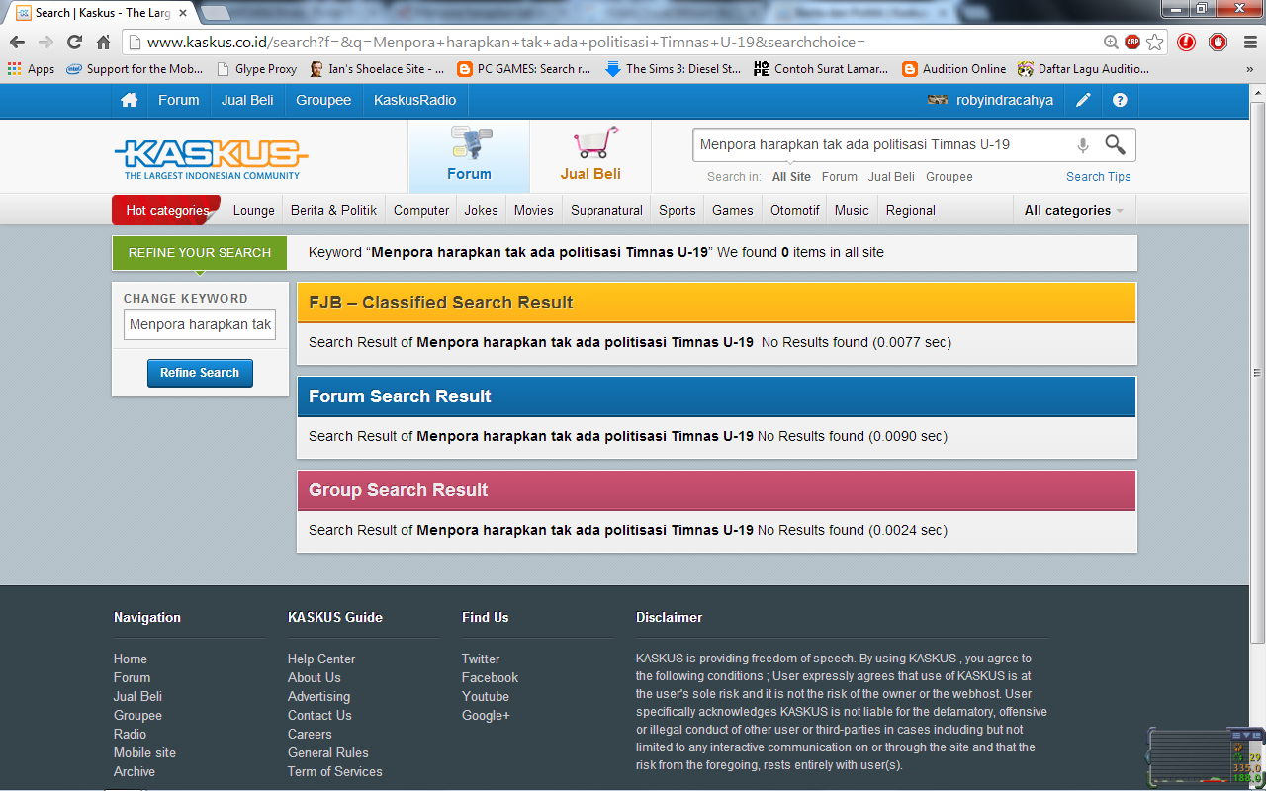This screenshot has width=1266, height=791.
Task: Click Refine Your Search green header
Action: 200,253
